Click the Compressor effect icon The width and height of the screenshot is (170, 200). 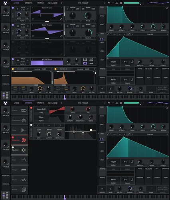[x=24, y=120]
